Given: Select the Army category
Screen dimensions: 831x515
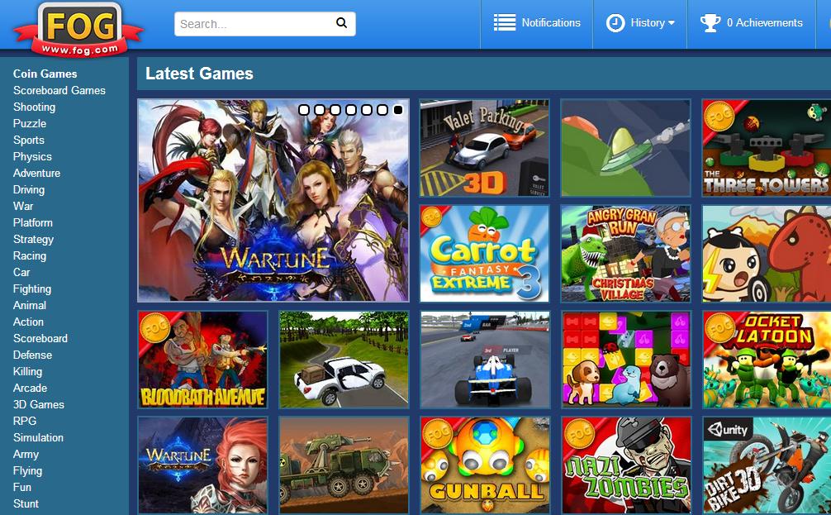Looking at the screenshot, I should click(x=26, y=454).
